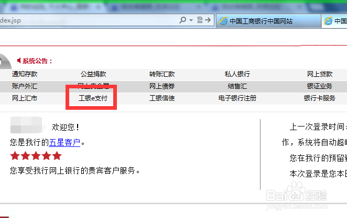Open the 网上汇市 menu item
The image size is (347, 218).
pos(25,98)
